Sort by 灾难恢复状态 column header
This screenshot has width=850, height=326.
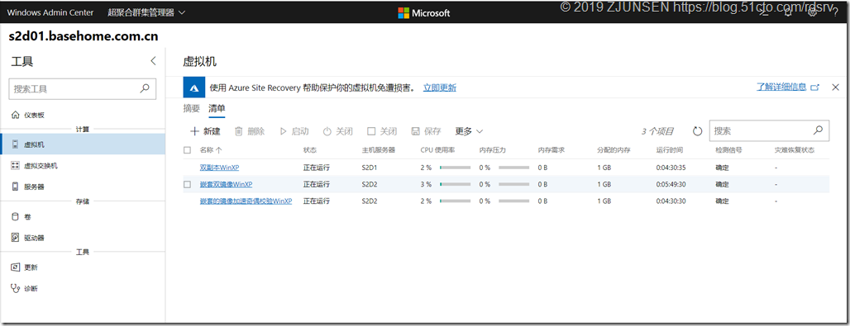pyautogui.click(x=794, y=150)
